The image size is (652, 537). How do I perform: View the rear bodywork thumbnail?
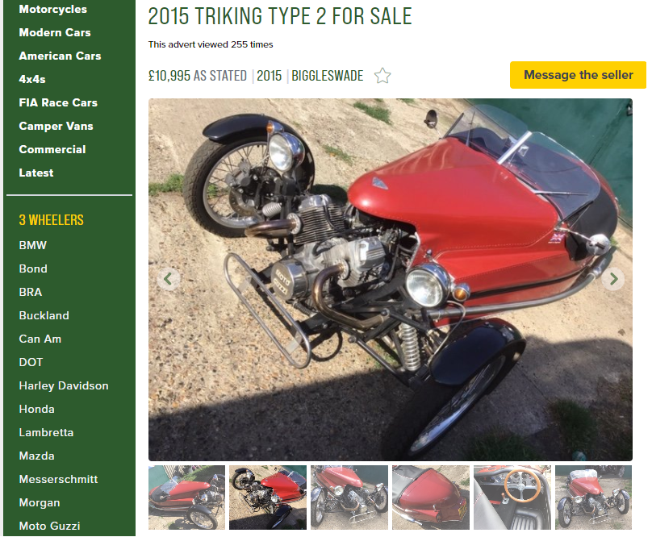pos(431,497)
